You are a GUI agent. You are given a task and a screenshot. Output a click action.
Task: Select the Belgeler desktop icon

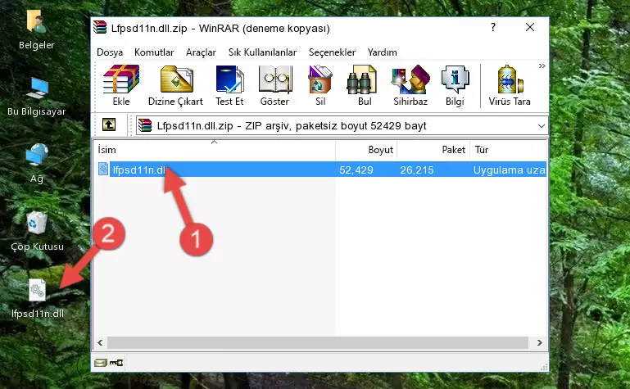pos(37,30)
